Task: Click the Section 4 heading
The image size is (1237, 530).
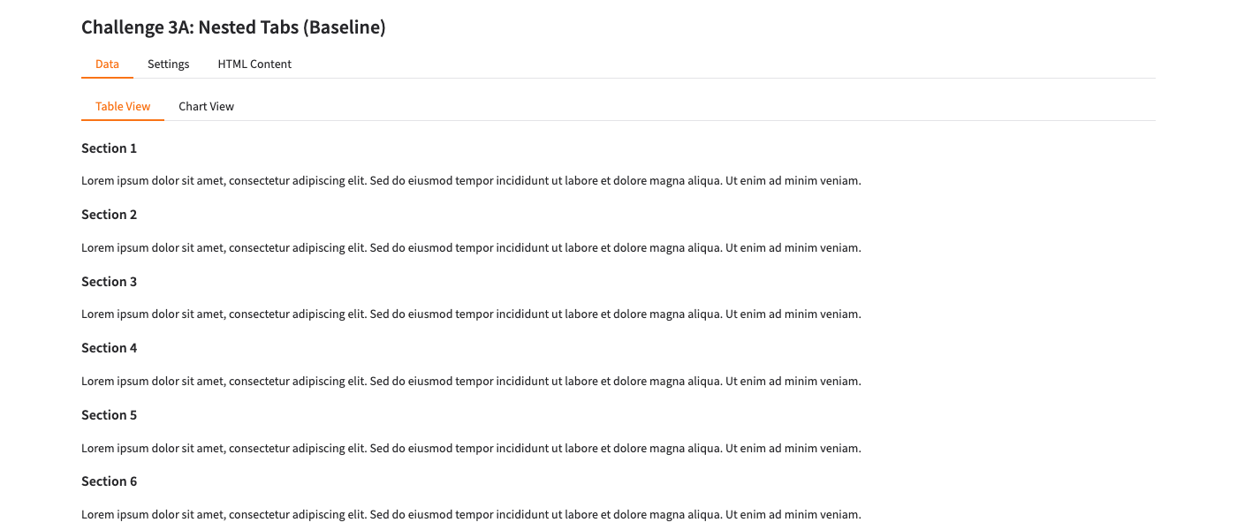Action: pos(109,348)
